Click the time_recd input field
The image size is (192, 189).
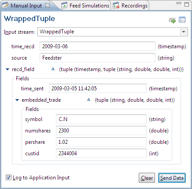(97, 46)
